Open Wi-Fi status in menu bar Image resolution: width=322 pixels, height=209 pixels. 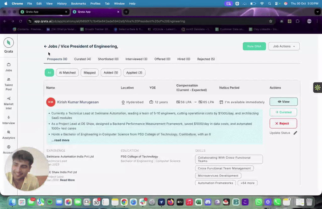(x=262, y=3)
